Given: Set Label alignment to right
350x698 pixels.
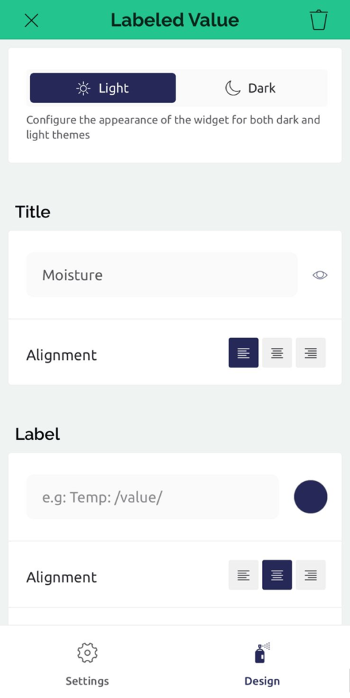Looking at the screenshot, I should (311, 575).
